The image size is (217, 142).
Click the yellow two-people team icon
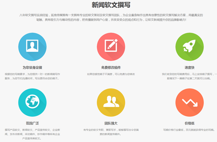[111, 103]
